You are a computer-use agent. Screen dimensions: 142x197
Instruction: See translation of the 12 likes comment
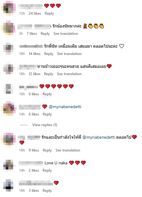(69, 74)
